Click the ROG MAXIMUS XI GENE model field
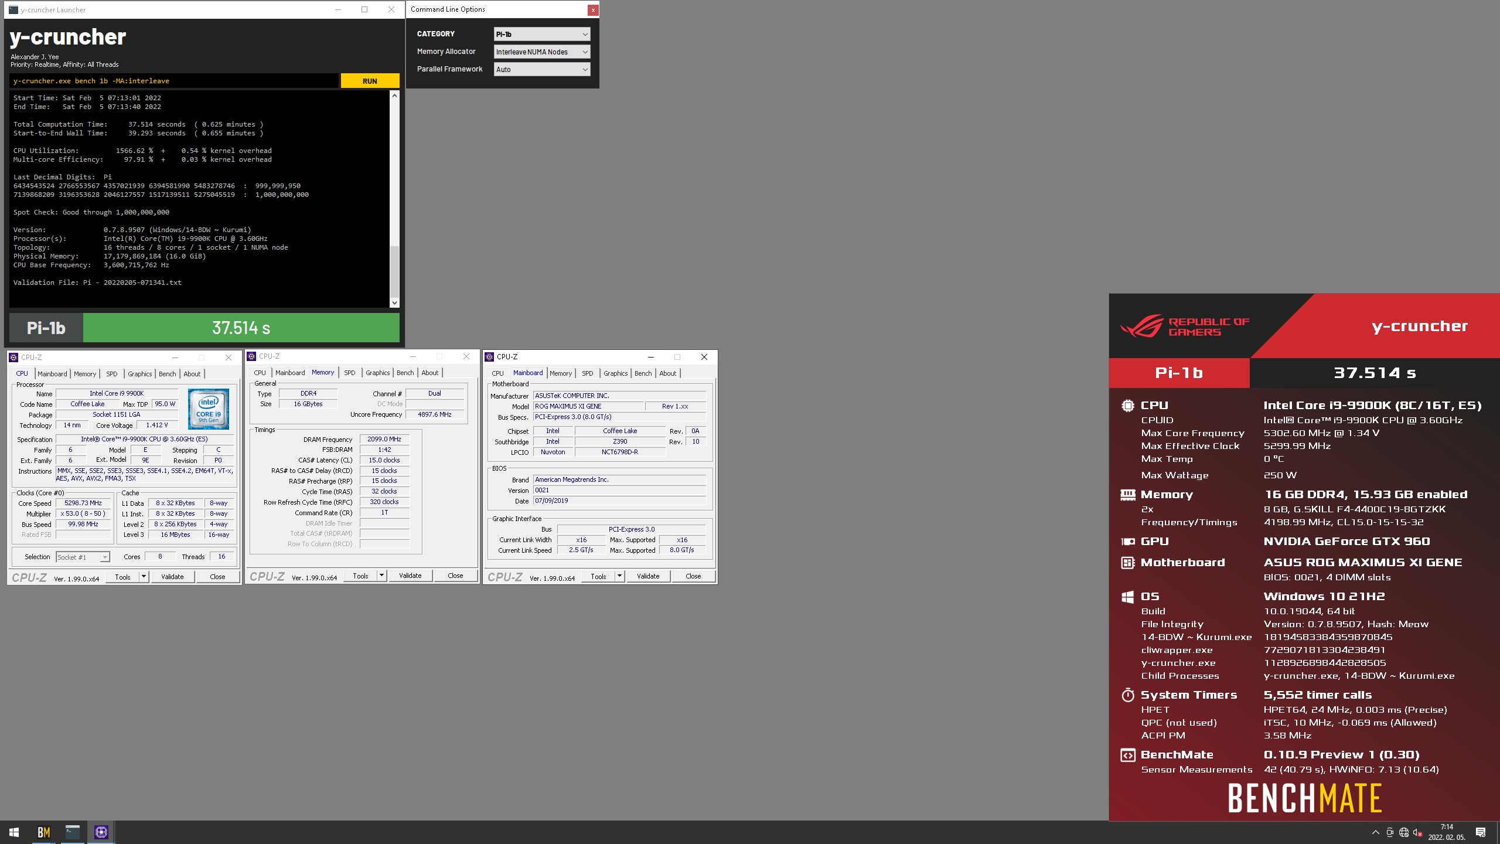Image resolution: width=1500 pixels, height=844 pixels. 588,406
